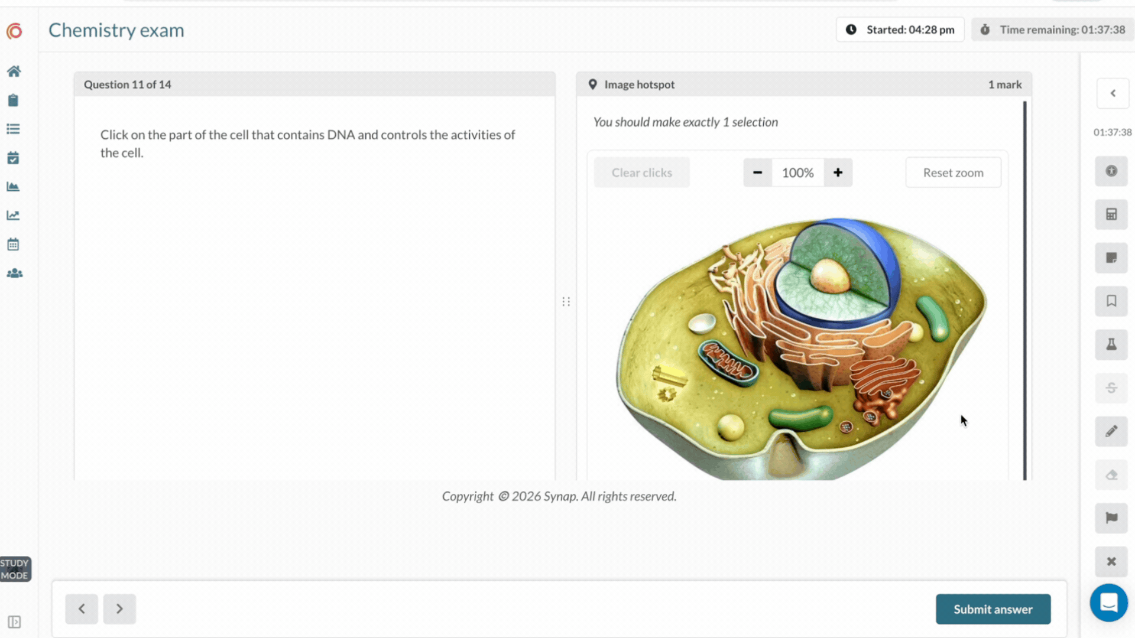Open the calculator tool

click(x=1111, y=214)
